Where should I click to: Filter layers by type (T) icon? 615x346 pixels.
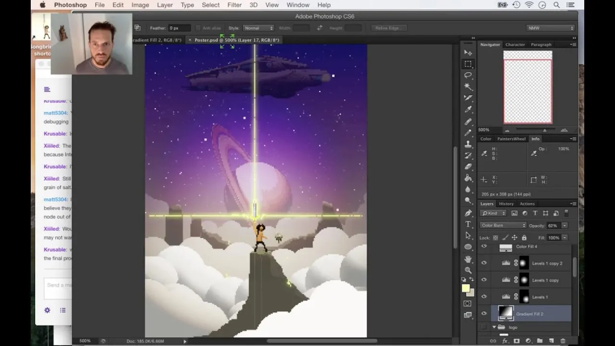coord(535,213)
